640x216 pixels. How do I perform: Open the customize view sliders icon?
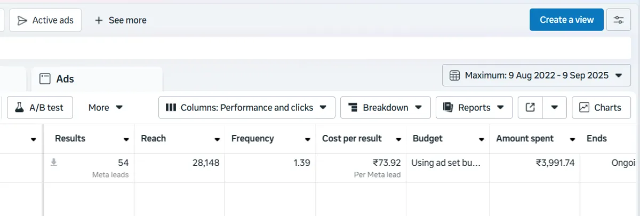coord(619,20)
